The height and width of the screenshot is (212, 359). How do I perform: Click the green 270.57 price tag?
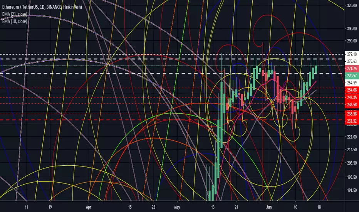352,76
